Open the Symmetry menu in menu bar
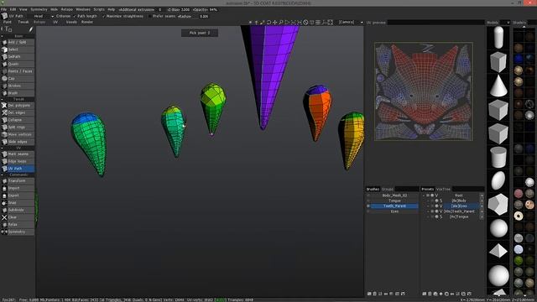The width and height of the screenshot is (537, 302). [x=39, y=9]
